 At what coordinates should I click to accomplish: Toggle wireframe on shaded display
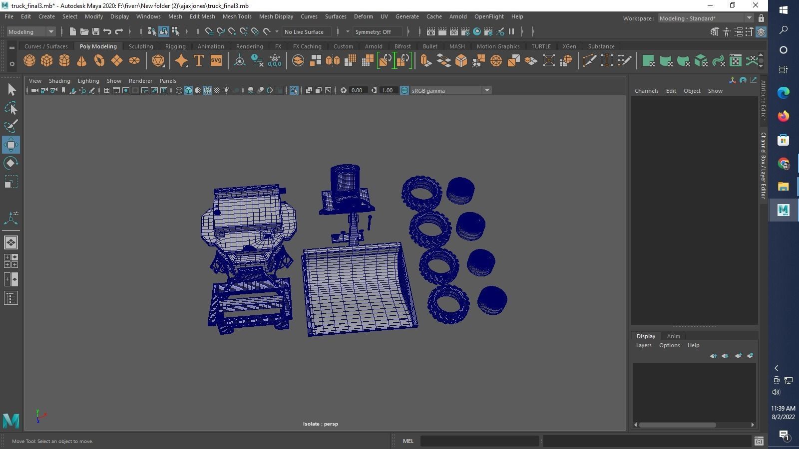[207, 90]
